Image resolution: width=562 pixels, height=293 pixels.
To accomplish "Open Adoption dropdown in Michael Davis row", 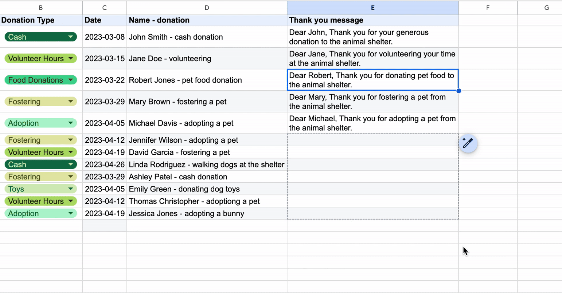I will point(71,123).
